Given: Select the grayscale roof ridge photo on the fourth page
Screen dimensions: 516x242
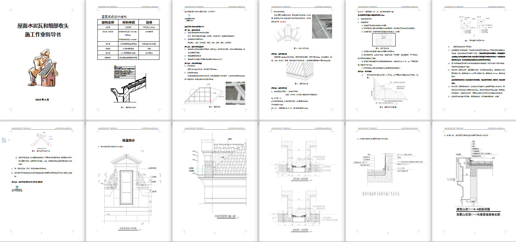Looking at the screenshot, I should click(322, 26).
